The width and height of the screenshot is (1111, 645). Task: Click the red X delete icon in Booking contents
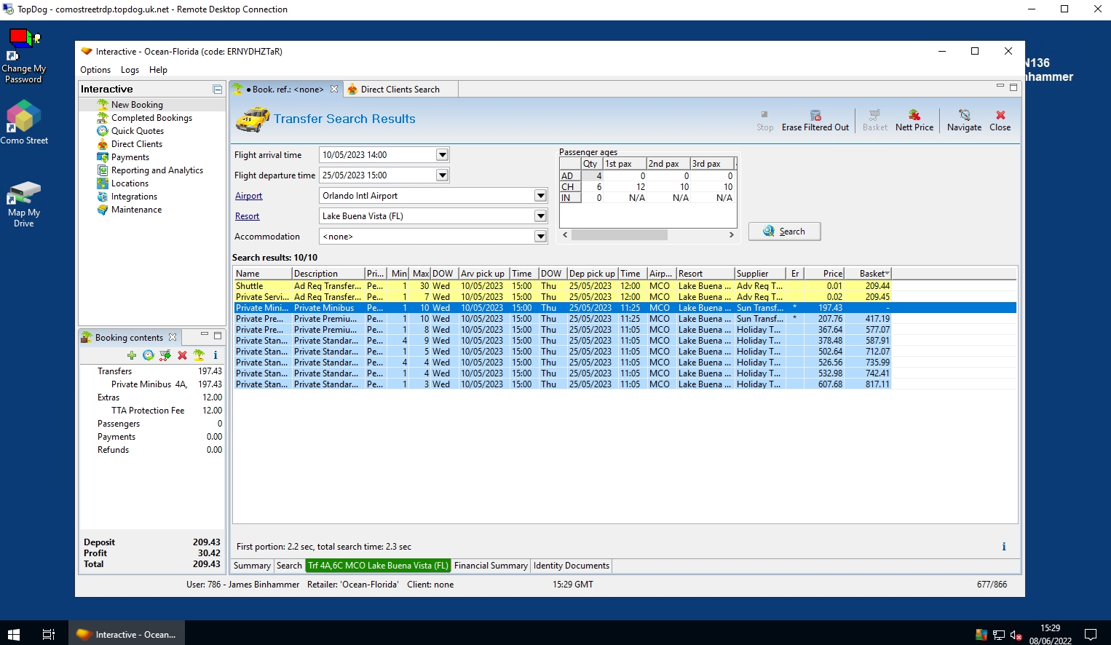click(x=182, y=355)
